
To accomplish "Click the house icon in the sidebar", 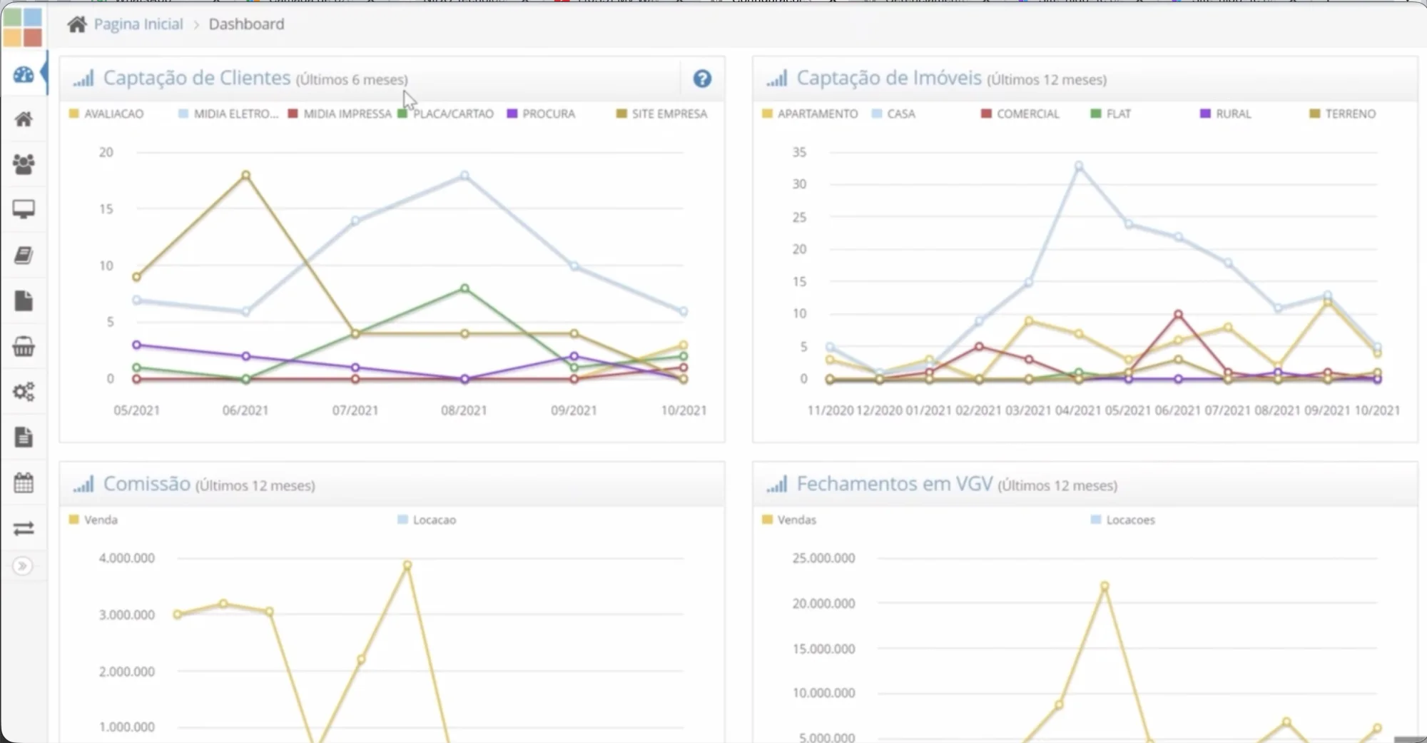I will 24,119.
